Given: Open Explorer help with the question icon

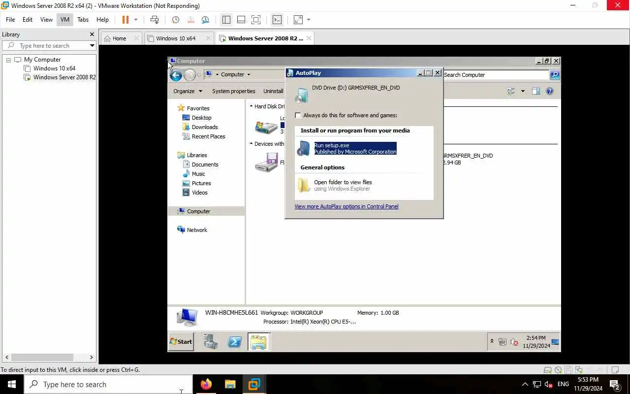Looking at the screenshot, I should pyautogui.click(x=550, y=91).
